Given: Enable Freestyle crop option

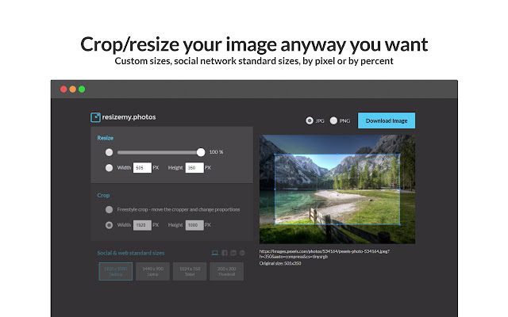Looking at the screenshot, I should [x=110, y=209].
